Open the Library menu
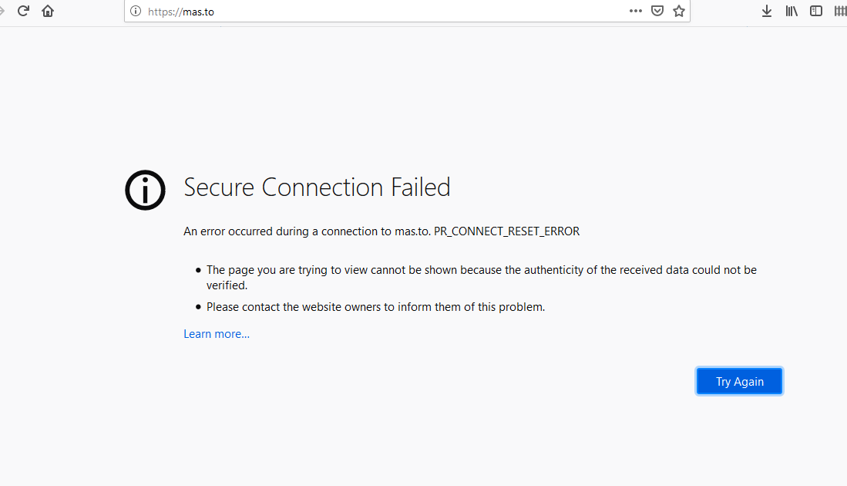This screenshot has height=486, width=847. [x=792, y=11]
